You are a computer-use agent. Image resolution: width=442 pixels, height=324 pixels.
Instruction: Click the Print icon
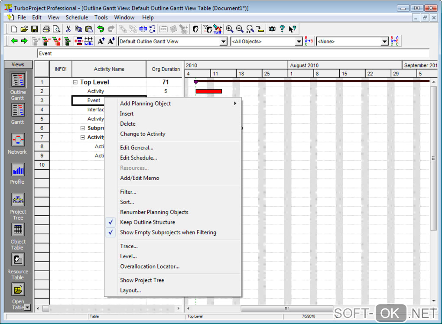click(46, 29)
